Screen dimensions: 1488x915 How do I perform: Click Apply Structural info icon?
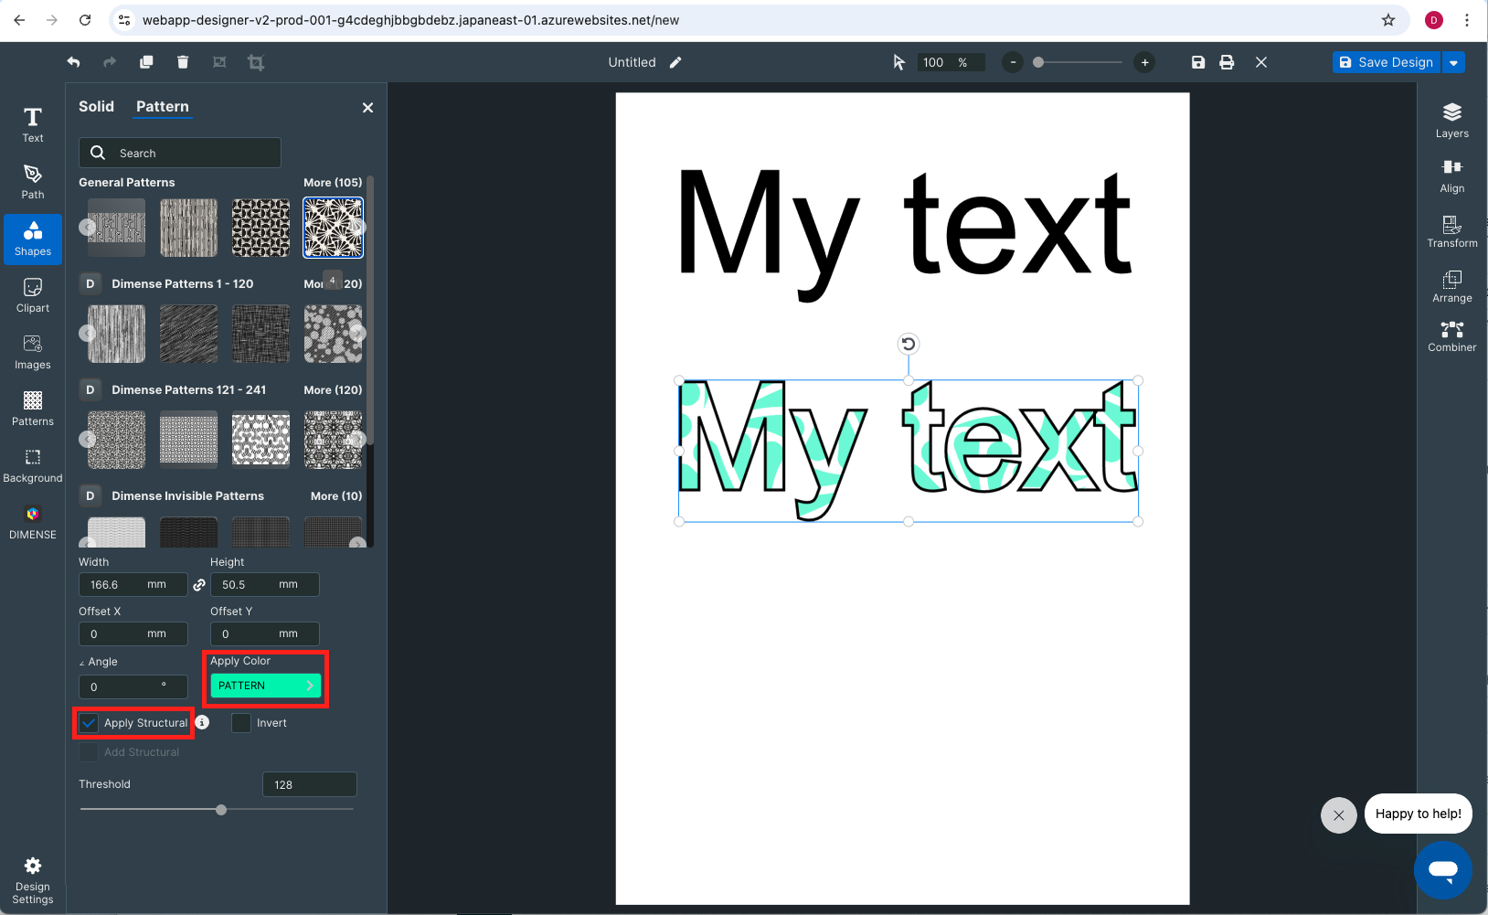[203, 722]
